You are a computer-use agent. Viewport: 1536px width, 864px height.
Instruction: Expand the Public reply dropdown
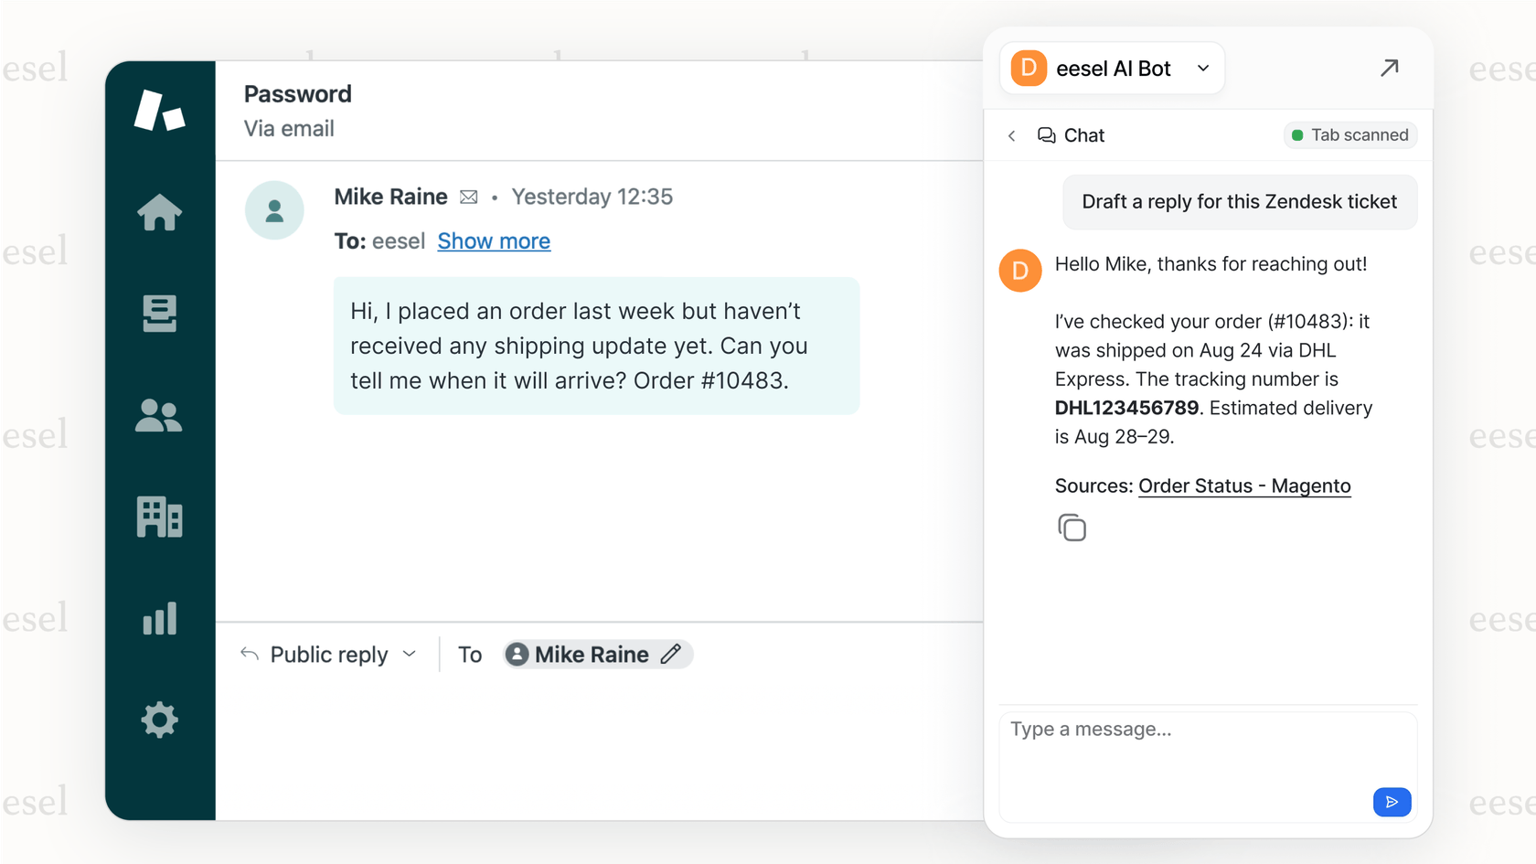pyautogui.click(x=411, y=654)
